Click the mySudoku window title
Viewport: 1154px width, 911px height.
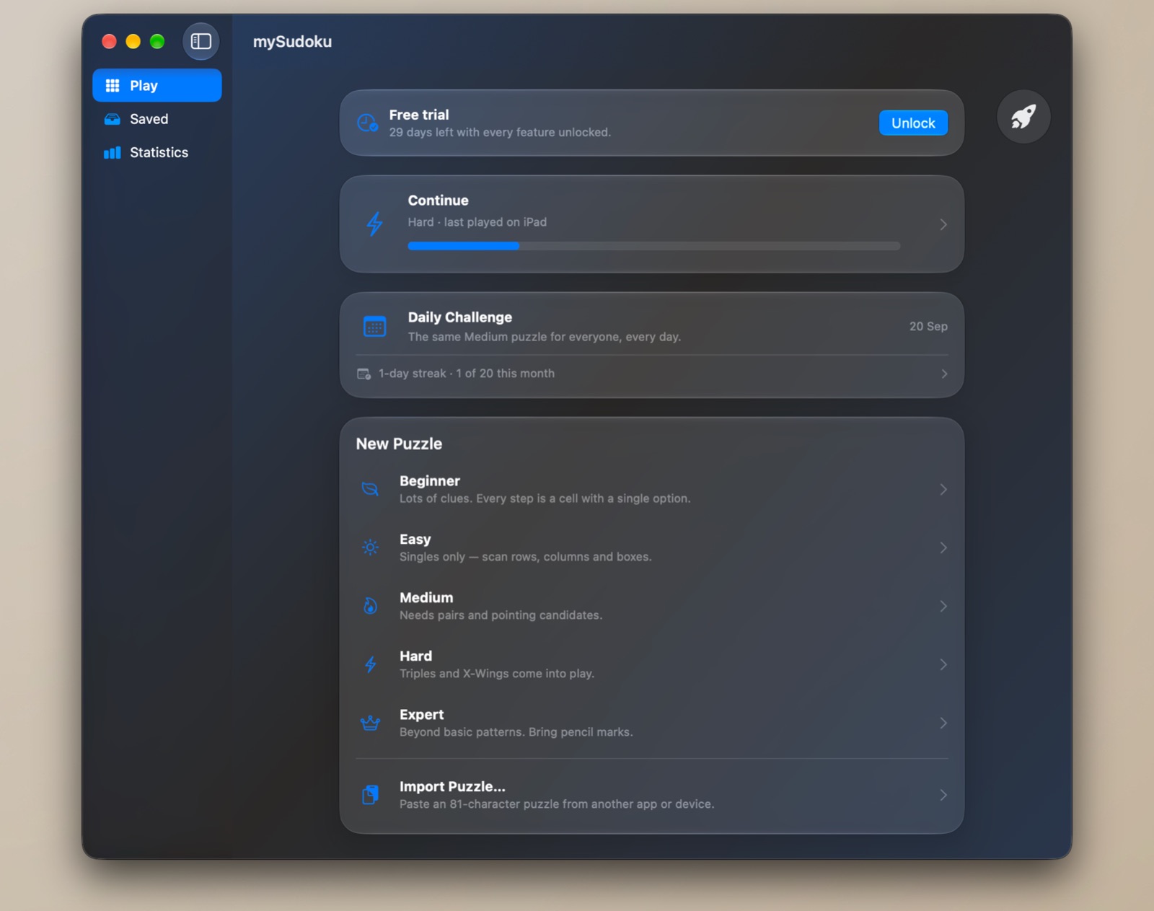[292, 42]
